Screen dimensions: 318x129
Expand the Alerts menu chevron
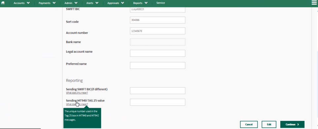click(x=97, y=3)
